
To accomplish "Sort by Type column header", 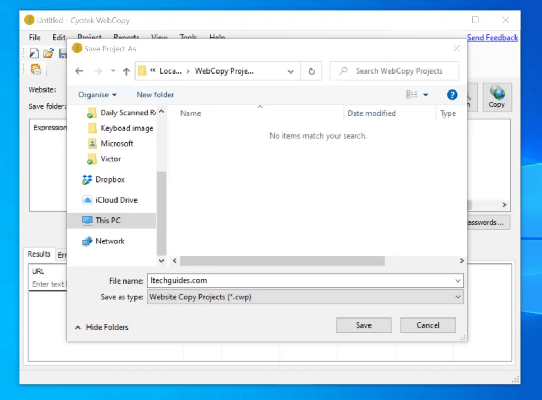I will (x=448, y=113).
